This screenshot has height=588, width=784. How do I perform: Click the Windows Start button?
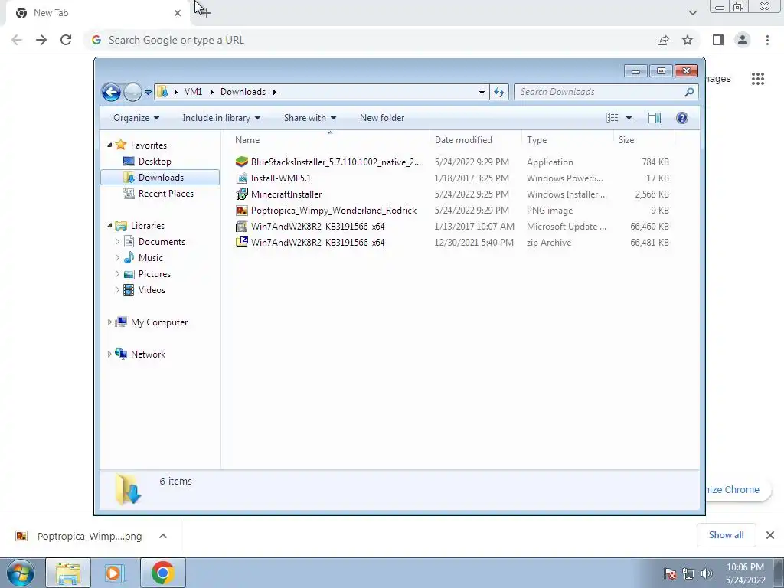(x=21, y=573)
